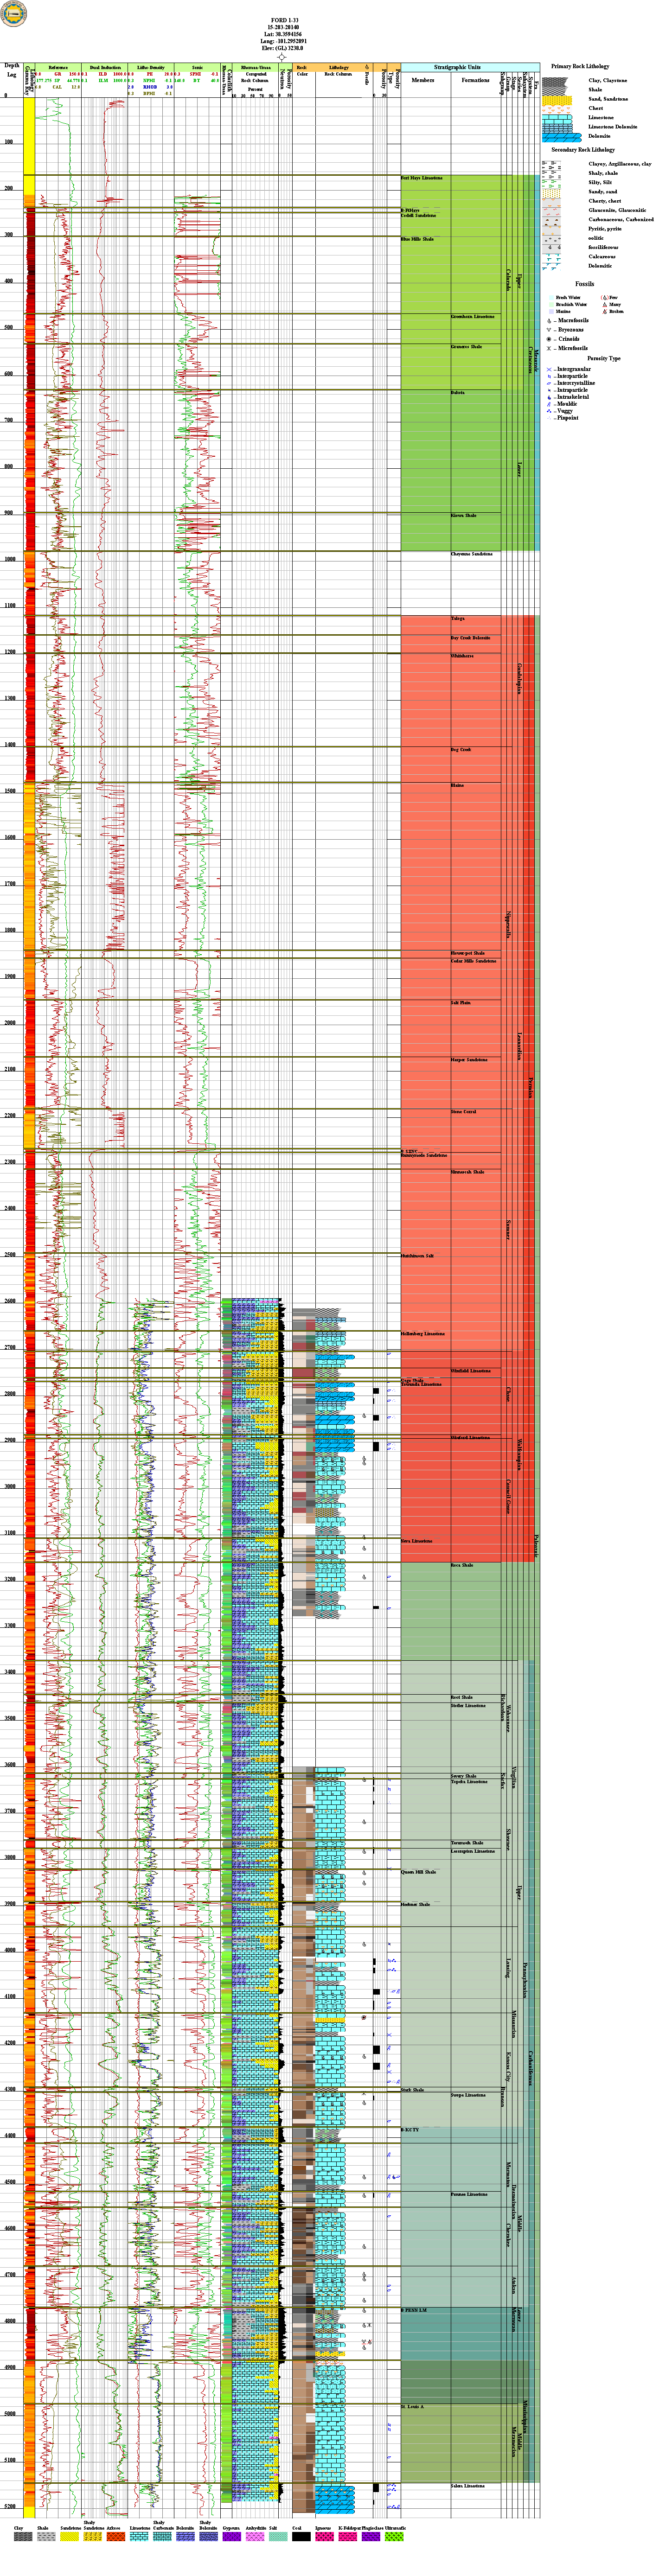Pick the K-Feldspar swatch in bottom legend
This screenshot has height=2576, width=659.
(347, 2536)
